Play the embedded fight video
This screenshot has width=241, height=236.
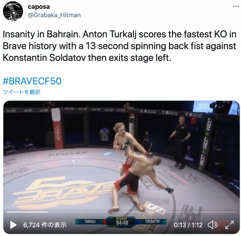click(13, 225)
